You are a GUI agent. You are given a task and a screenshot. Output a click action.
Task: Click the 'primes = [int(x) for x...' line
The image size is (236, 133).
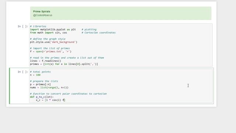[64, 64]
